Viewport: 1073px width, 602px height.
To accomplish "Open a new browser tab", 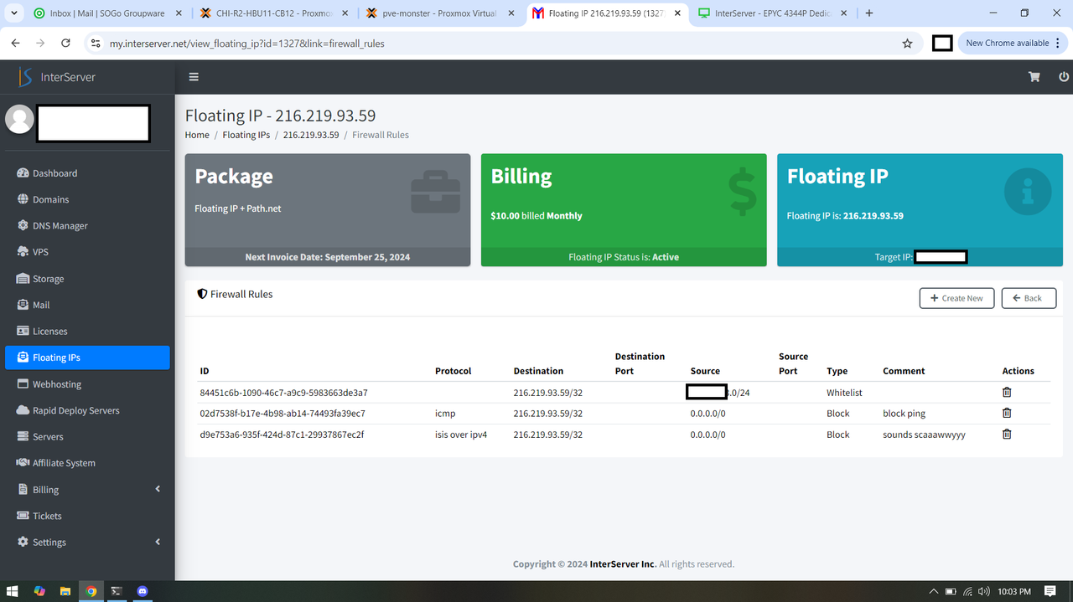I will pos(869,13).
